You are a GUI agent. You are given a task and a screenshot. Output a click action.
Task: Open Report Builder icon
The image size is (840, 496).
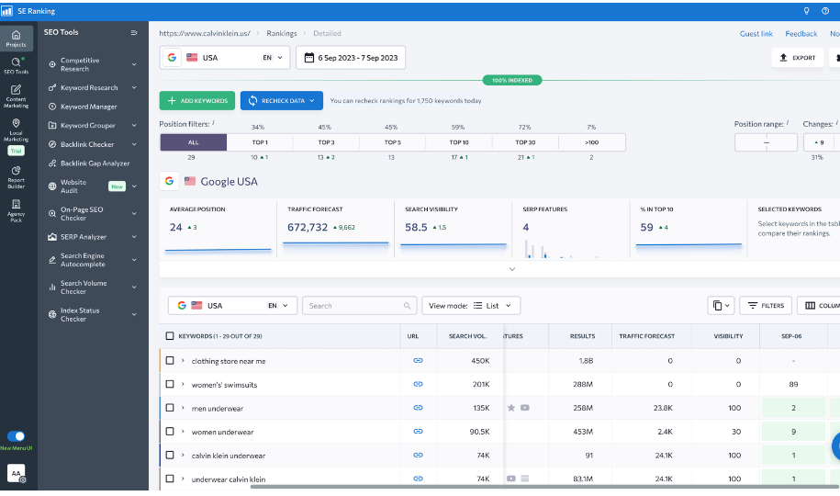[x=16, y=175]
